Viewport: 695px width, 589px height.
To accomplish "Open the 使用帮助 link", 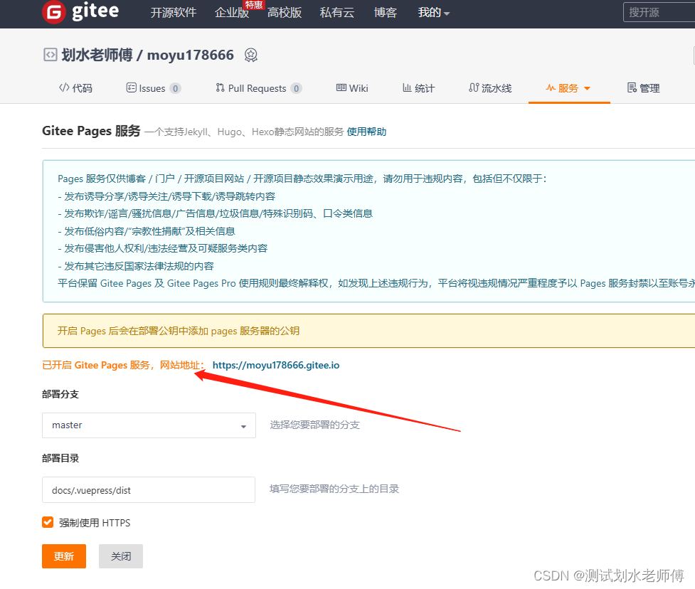I will pos(366,132).
